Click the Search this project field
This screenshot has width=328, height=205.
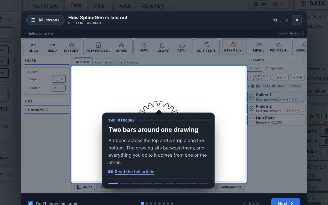[259, 77]
